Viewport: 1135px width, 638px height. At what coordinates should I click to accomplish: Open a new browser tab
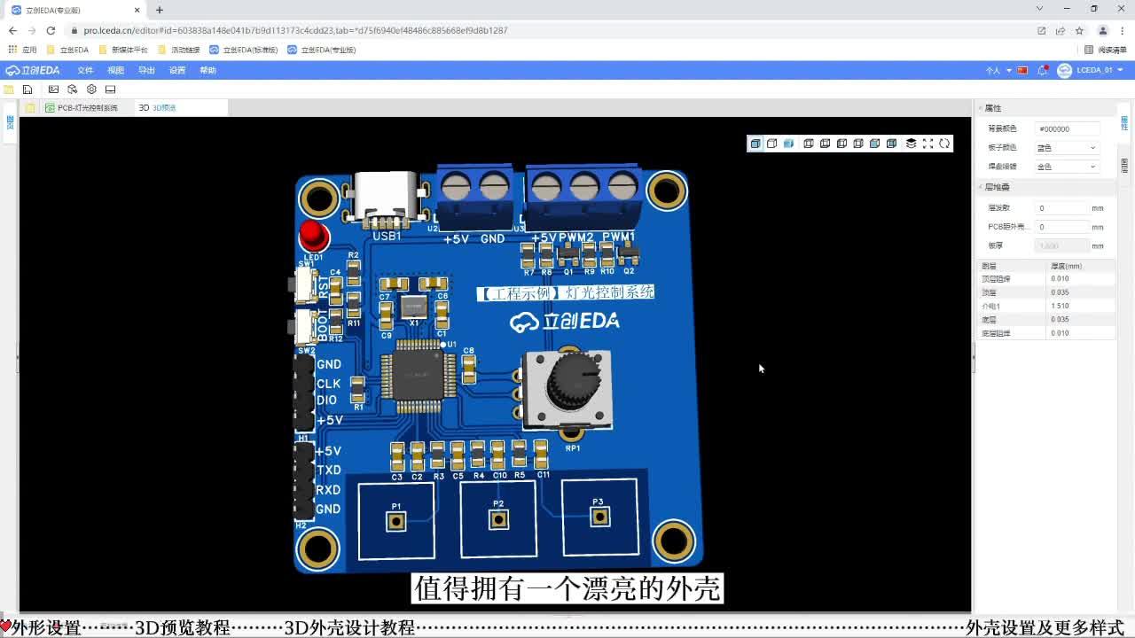pyautogui.click(x=160, y=10)
